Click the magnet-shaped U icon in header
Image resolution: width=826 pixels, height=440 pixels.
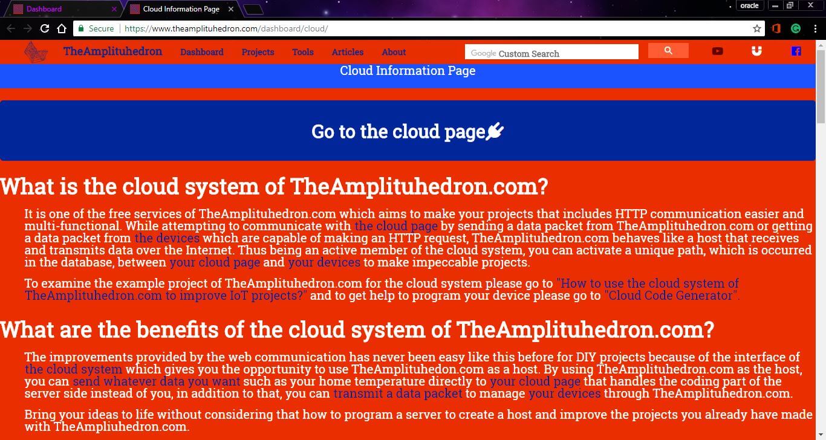(x=756, y=51)
